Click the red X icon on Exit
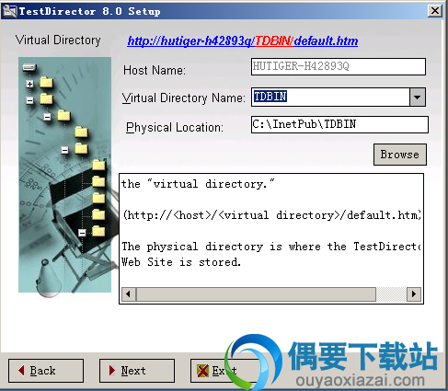Image resolution: width=448 pixels, height=391 pixels. click(x=202, y=371)
